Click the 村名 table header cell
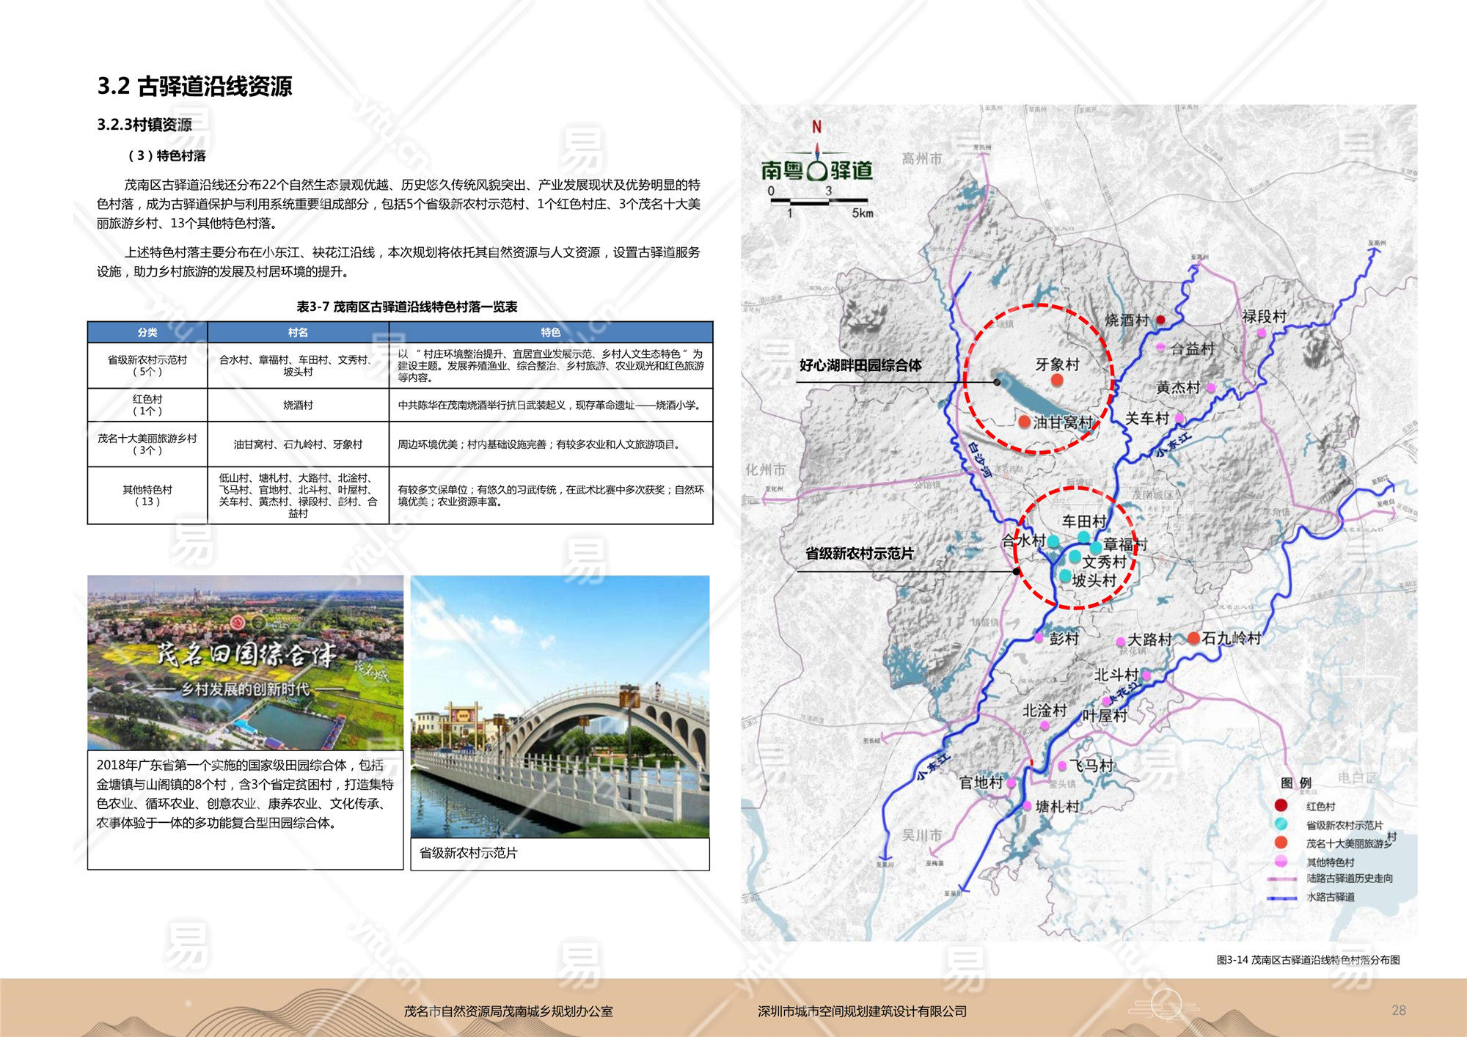Image resolution: width=1467 pixels, height=1037 pixels. pos(298,332)
